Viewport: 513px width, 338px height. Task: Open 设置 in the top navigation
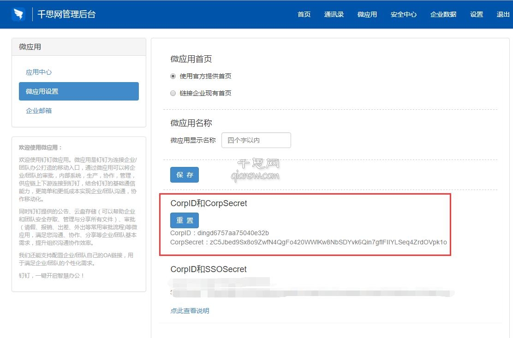click(x=477, y=14)
